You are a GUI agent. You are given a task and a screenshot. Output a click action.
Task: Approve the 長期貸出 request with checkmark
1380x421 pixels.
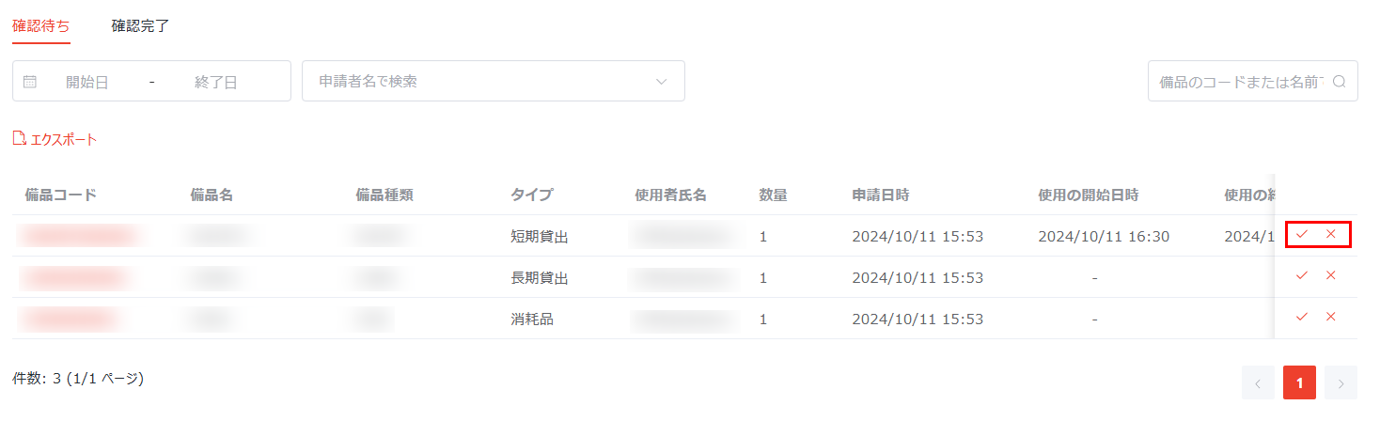coord(1302,275)
